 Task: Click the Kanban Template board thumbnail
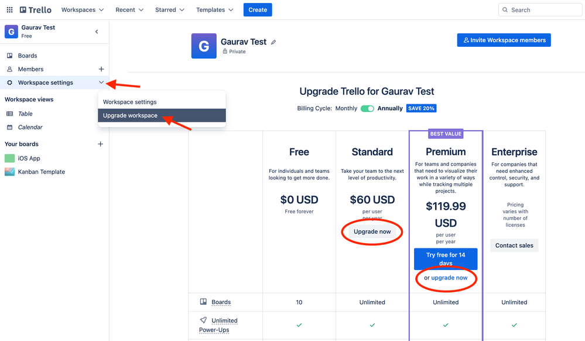coord(10,172)
